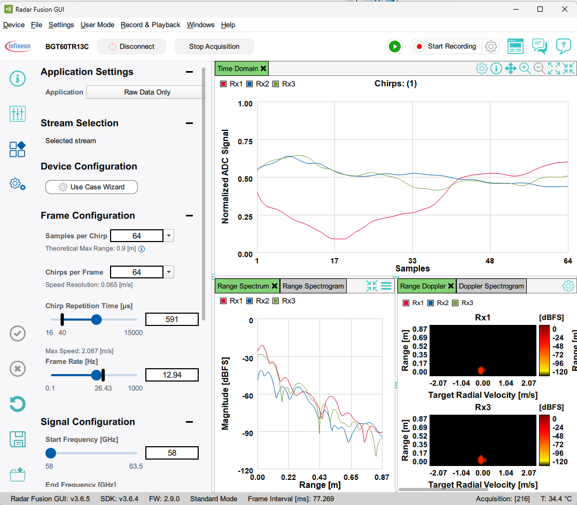Open the feedback chat bubbles icon
The width and height of the screenshot is (577, 505).
click(540, 46)
